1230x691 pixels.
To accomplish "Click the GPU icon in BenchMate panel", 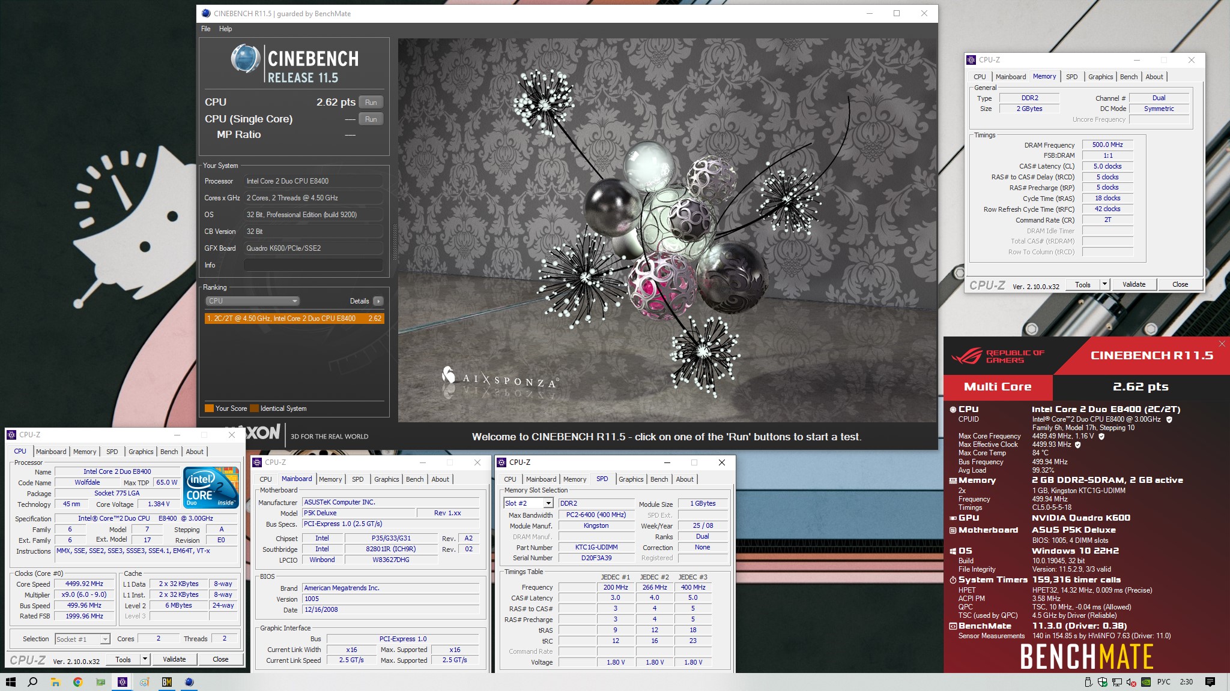I will pyautogui.click(x=953, y=518).
